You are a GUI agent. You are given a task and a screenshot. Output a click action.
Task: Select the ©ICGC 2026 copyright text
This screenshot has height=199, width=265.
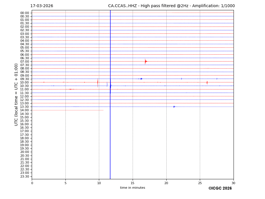(x=220, y=188)
